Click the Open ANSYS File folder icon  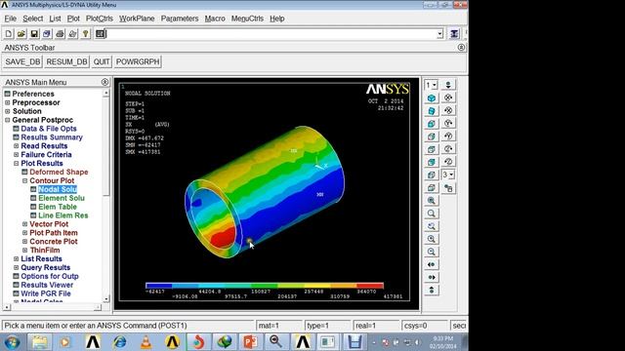pyautogui.click(x=21, y=34)
